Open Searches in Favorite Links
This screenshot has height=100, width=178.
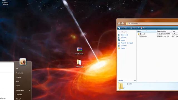(123, 46)
